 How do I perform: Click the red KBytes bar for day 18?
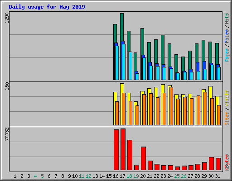130,155
